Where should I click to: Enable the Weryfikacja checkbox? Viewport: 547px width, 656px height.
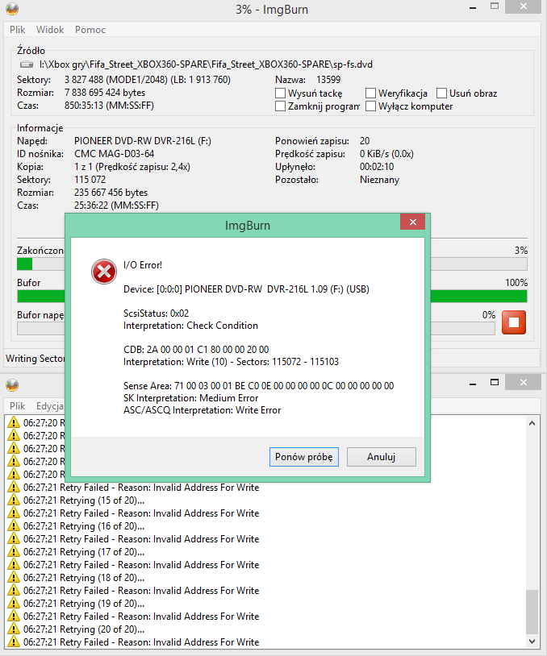(370, 93)
